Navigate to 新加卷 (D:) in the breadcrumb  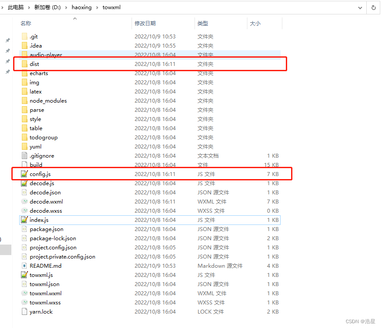(48, 7)
